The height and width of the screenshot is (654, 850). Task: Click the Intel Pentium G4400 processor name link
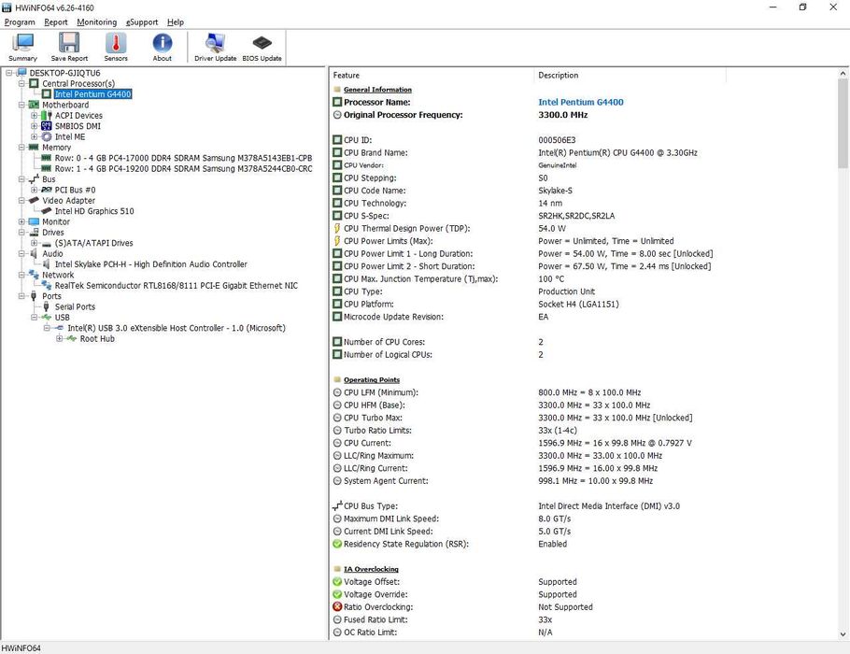(x=581, y=102)
